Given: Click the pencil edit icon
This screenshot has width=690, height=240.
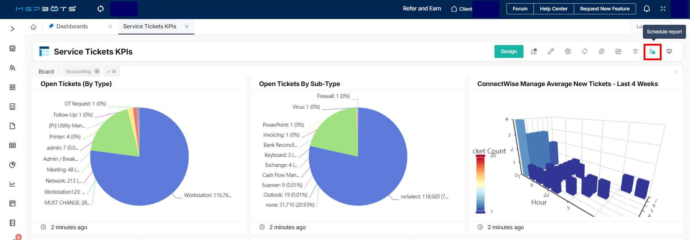Looking at the screenshot, I should click(551, 52).
